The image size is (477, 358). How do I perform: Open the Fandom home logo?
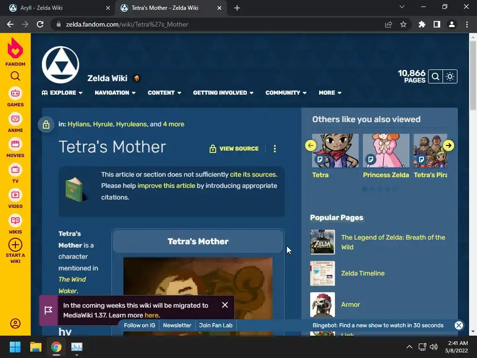(15, 51)
